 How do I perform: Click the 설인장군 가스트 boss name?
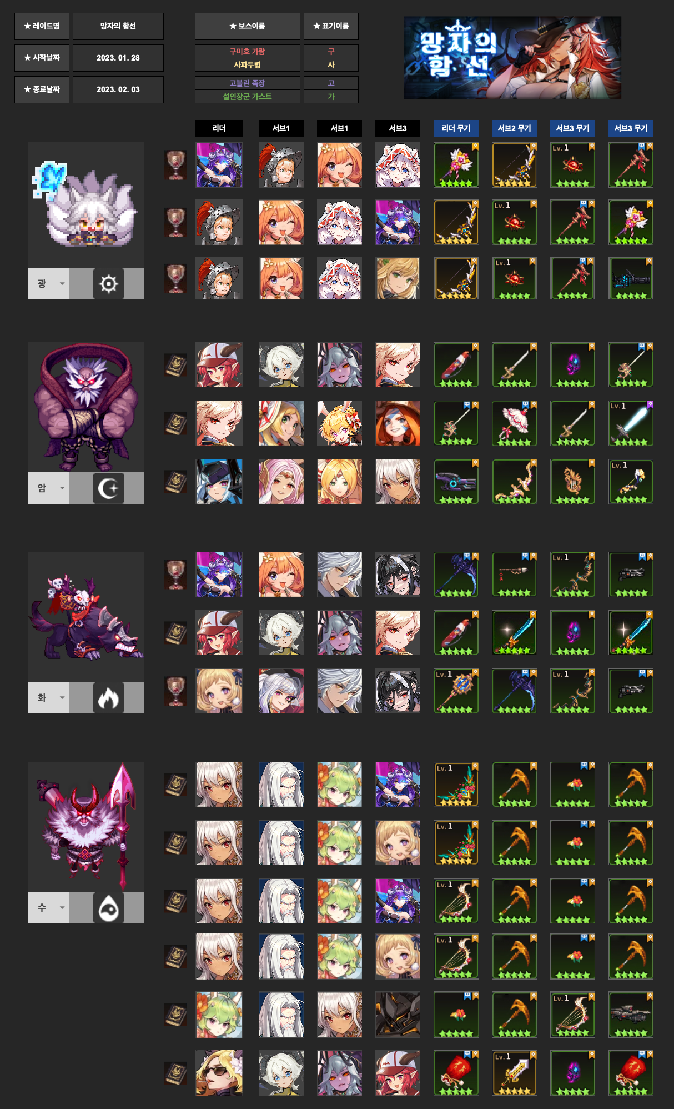[247, 96]
